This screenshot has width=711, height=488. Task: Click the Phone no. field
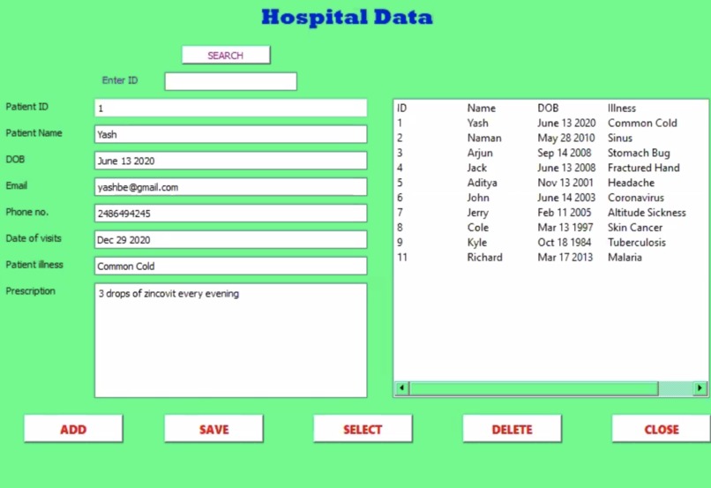[x=231, y=214]
